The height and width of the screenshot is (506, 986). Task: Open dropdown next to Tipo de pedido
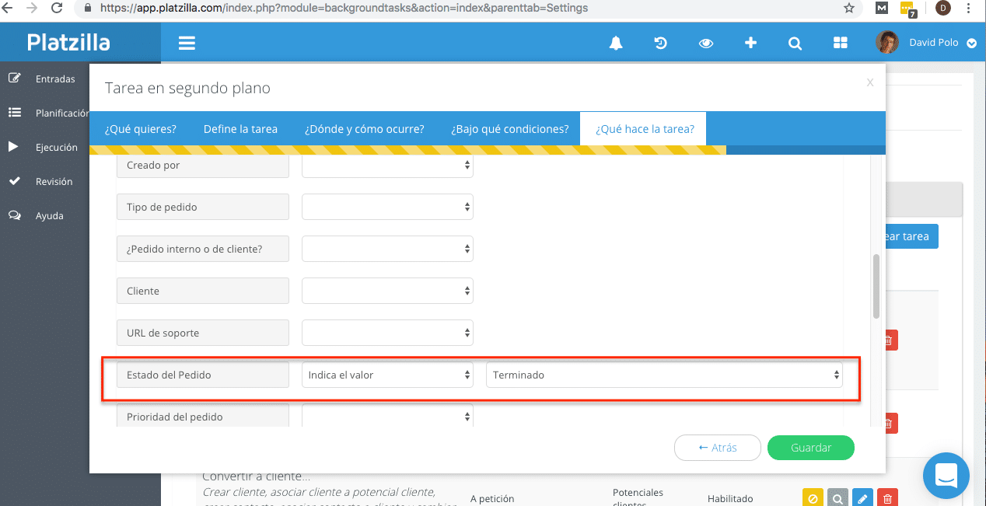[x=387, y=208]
